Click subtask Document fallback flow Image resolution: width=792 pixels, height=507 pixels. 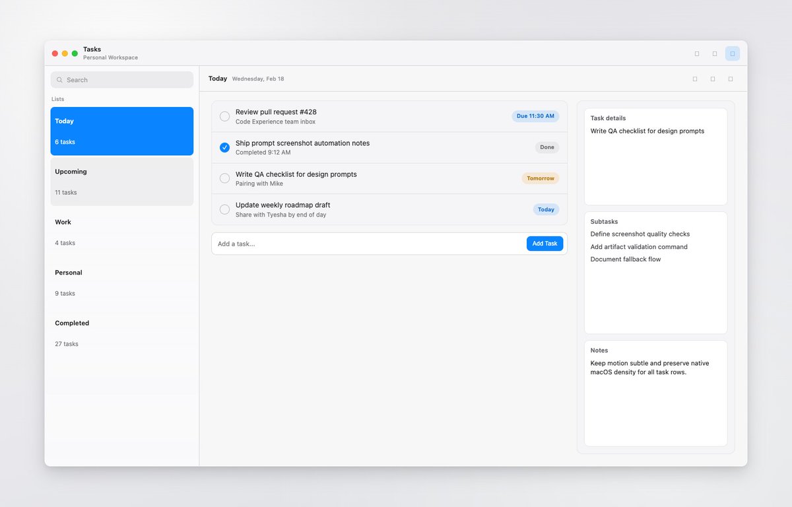click(626, 259)
